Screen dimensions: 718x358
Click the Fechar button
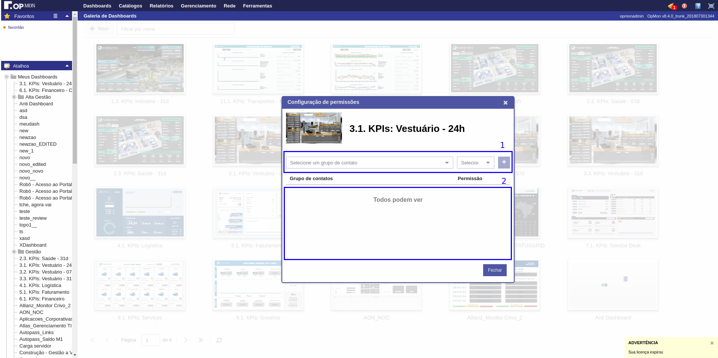click(x=494, y=270)
